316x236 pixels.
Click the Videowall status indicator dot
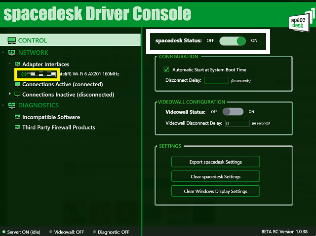[51, 232]
